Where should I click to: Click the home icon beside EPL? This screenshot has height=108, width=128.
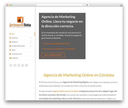[10, 34]
